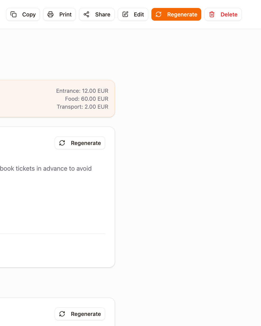This screenshot has height=326, width=261.
Task: Click the Transport cost value
Action: click(x=82, y=107)
